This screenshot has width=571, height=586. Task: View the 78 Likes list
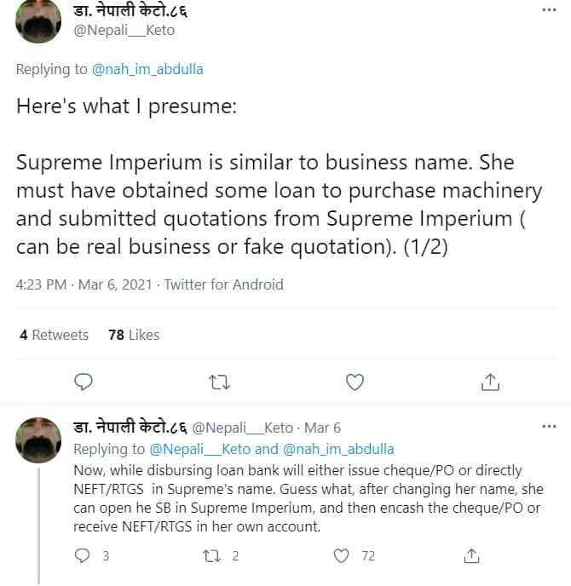134,335
